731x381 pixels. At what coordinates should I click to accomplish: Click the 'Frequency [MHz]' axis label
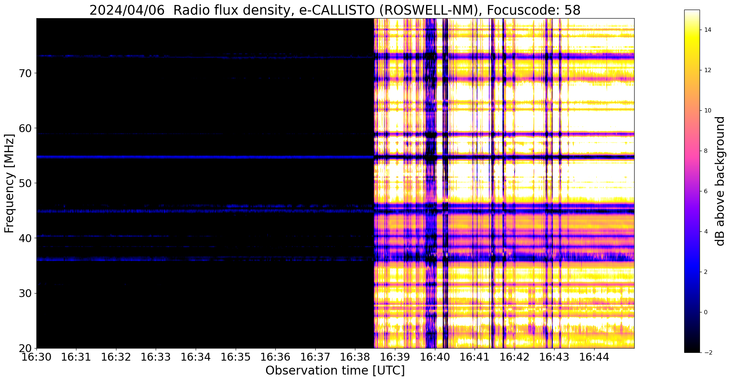[x=9, y=183]
